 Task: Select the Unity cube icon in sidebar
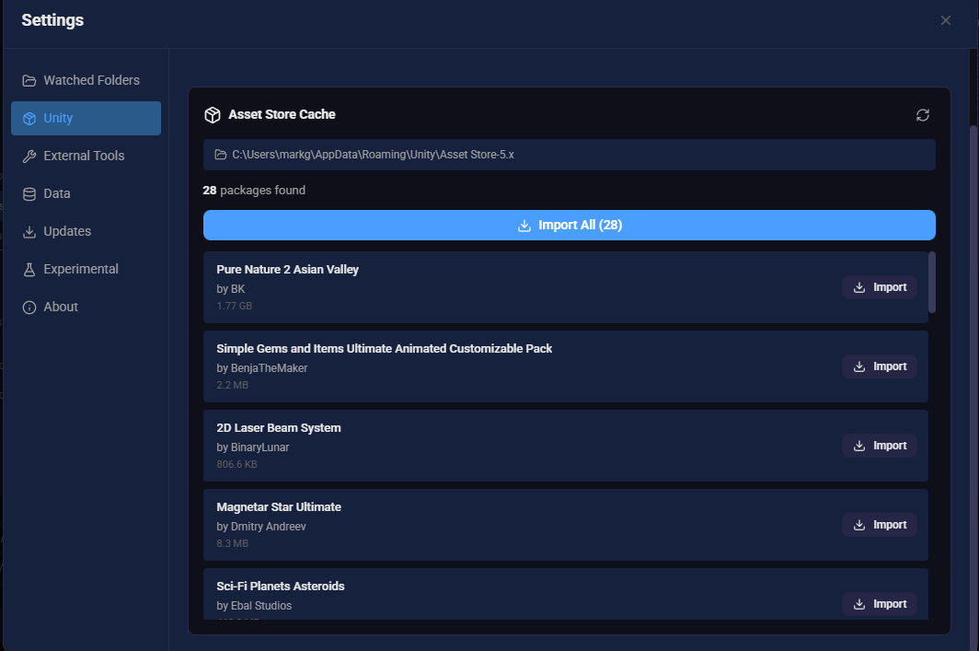tap(29, 118)
